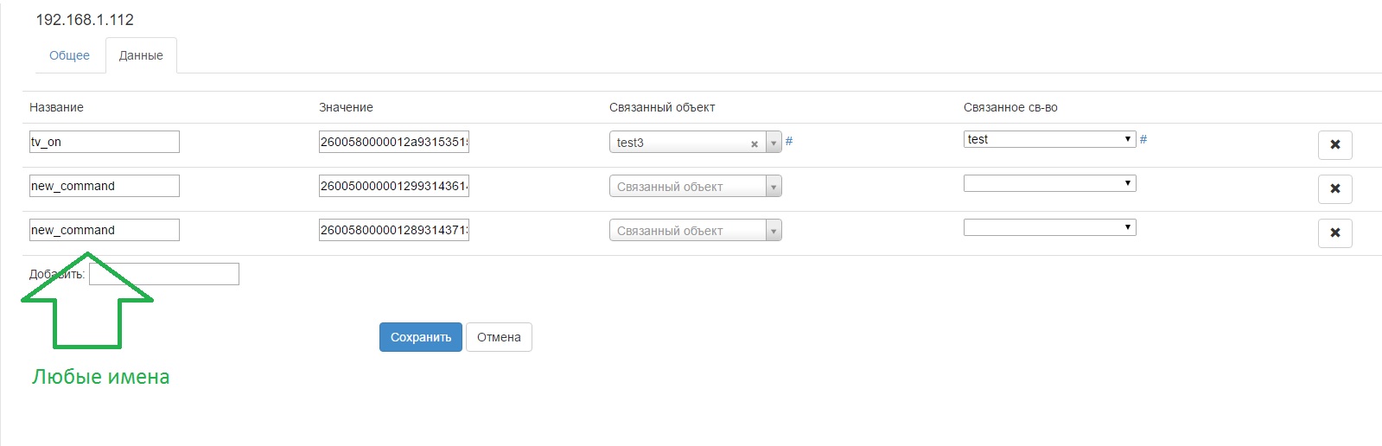1382x446 pixels.
Task: Open third row linked property select
Action: tap(1049, 227)
